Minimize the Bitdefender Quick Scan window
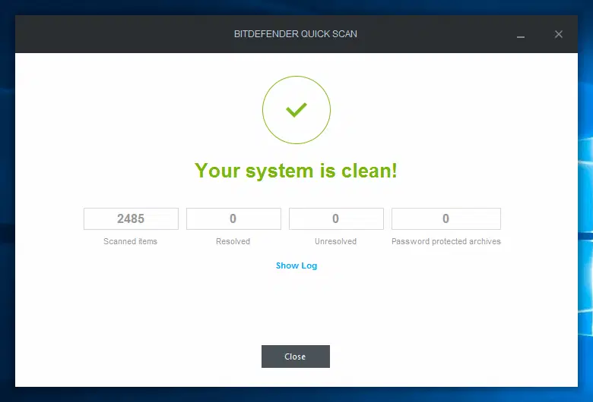The width and height of the screenshot is (593, 402). pos(520,36)
